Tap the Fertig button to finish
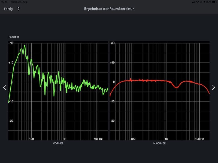The height and width of the screenshot is (163, 218). pyautogui.click(x=8, y=9)
